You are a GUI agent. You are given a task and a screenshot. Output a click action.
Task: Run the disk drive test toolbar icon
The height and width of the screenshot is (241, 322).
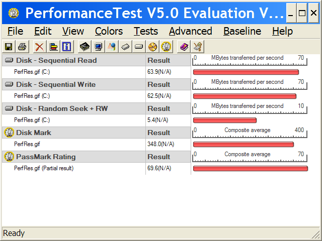139,47
